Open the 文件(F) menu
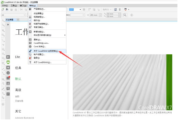The width and height of the screenshot is (178, 120). pos(5,5)
